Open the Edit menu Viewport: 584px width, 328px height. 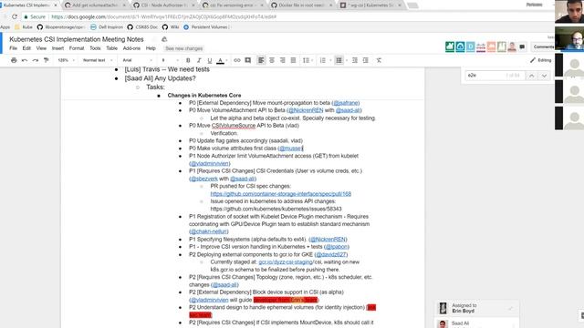click(x=26, y=48)
